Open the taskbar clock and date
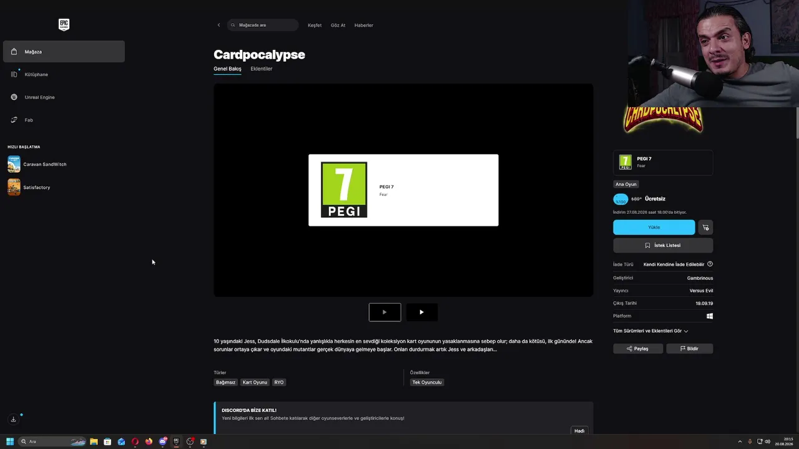Screen dimensions: 799x449 pos(784,442)
